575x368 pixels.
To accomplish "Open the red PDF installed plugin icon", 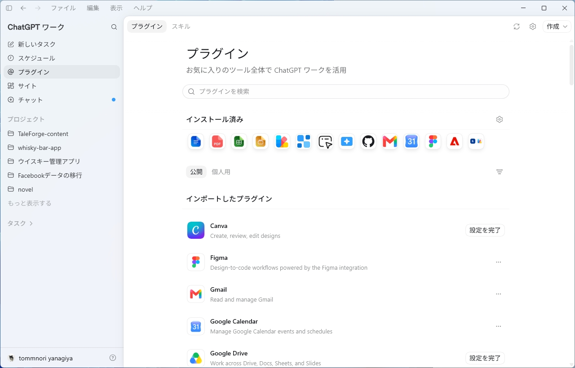I will (x=217, y=142).
